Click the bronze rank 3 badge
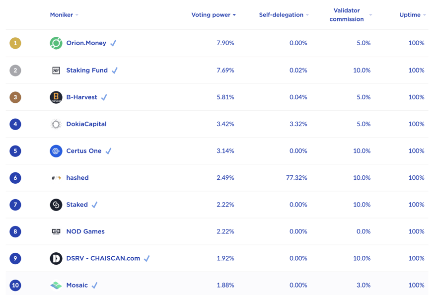Image resolution: width=437 pixels, height=295 pixels. (x=15, y=97)
